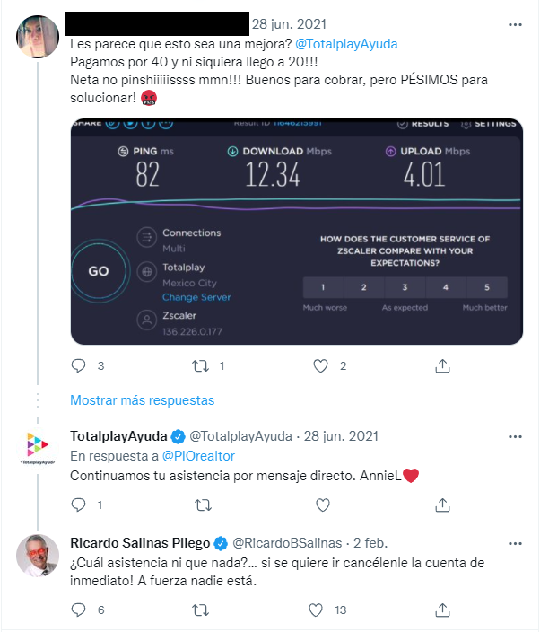The width and height of the screenshot is (540, 632).
Task: Reply to the speed test complaint tweet
Action: point(78,365)
